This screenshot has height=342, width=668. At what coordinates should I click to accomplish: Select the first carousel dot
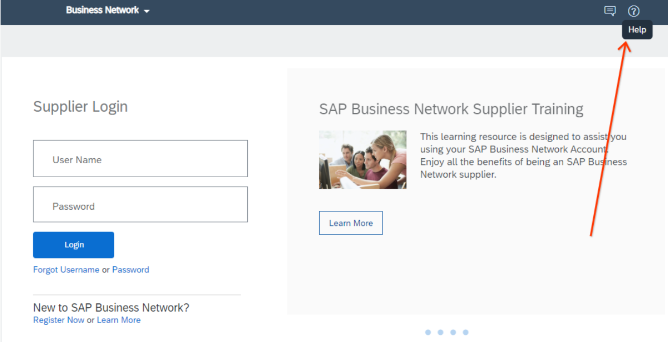pyautogui.click(x=428, y=332)
